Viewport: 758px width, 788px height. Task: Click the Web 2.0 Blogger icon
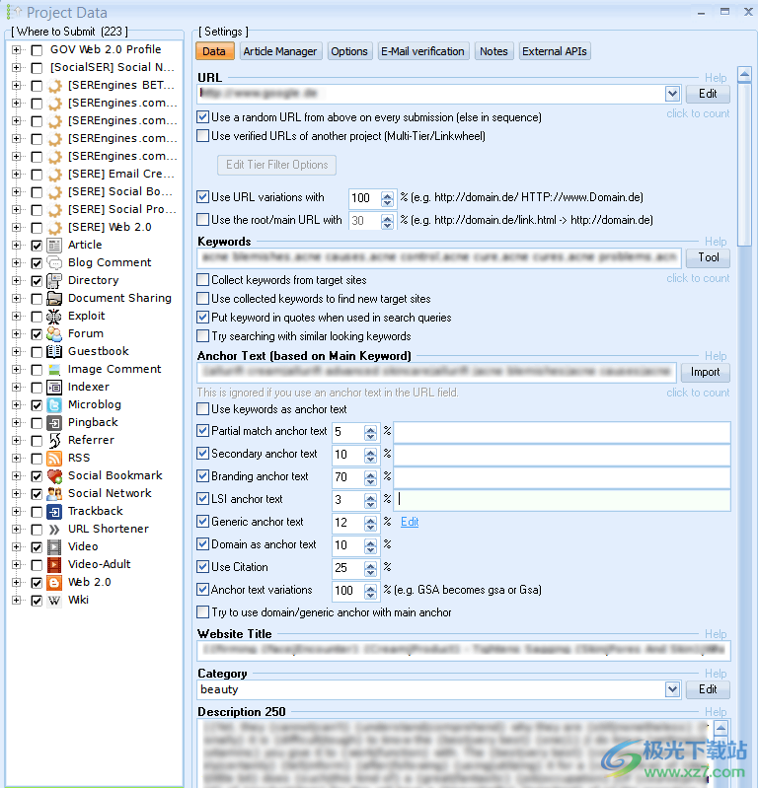click(x=54, y=583)
